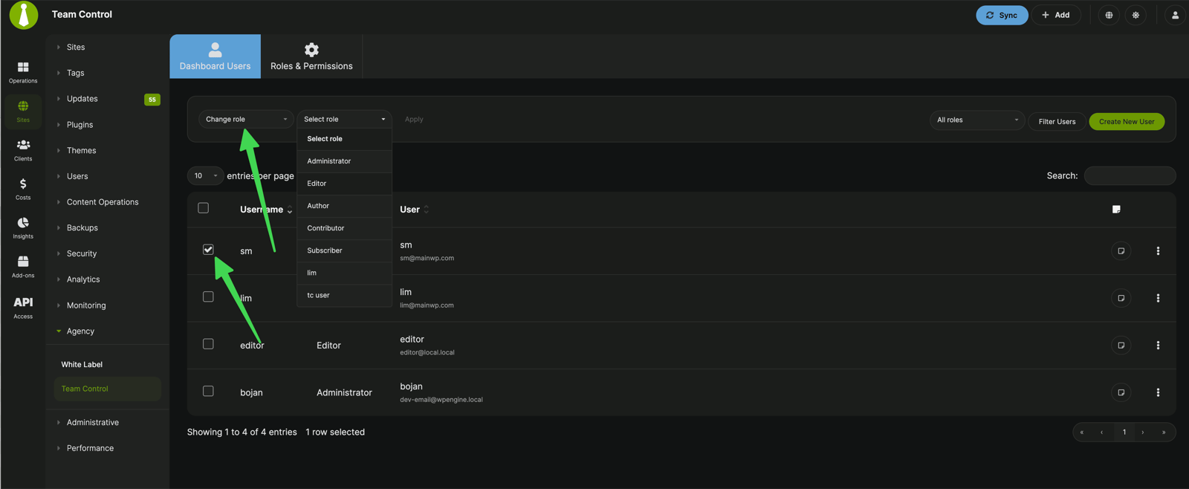Open the White Label sidebar item
The height and width of the screenshot is (489, 1189).
point(82,365)
